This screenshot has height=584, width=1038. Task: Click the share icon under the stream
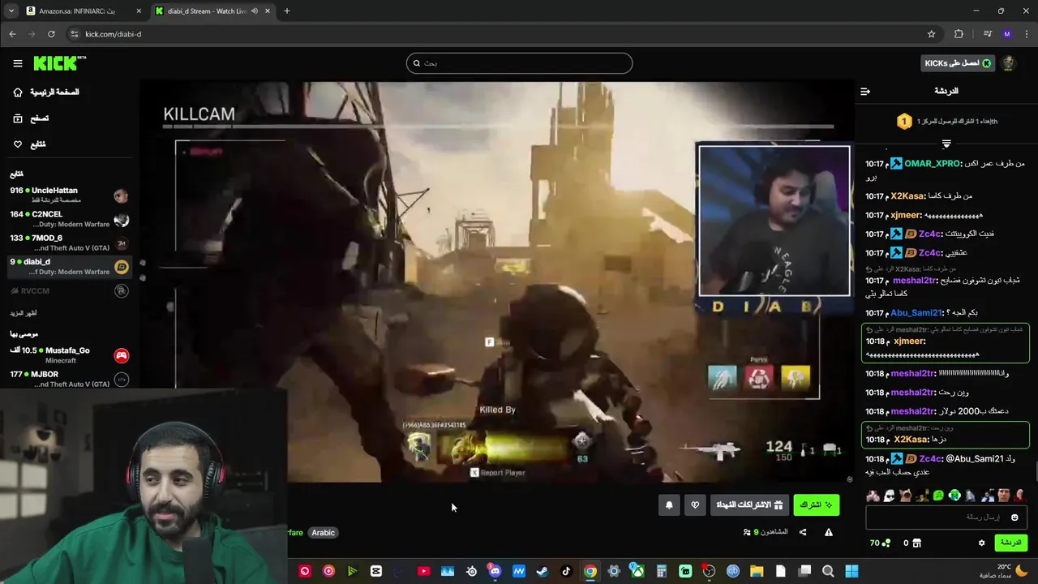[x=803, y=532]
